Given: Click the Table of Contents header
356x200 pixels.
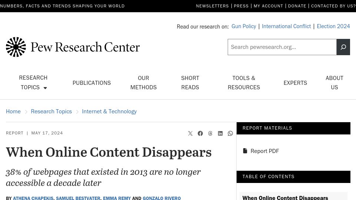Looking at the screenshot, I should (x=293, y=177).
